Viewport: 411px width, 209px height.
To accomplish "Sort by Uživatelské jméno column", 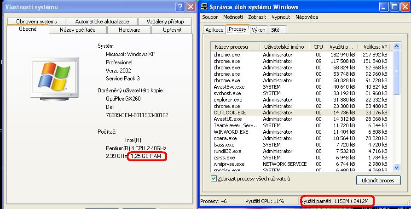I will (284, 47).
